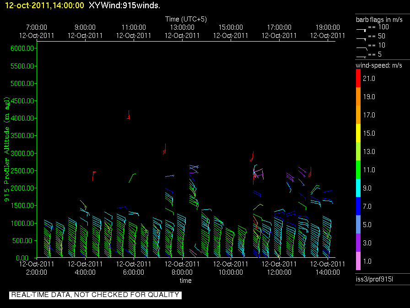This screenshot has height=308, width=410.
Task: Click the red wind barb near 2500 m at 9:00
Action: coord(94,176)
